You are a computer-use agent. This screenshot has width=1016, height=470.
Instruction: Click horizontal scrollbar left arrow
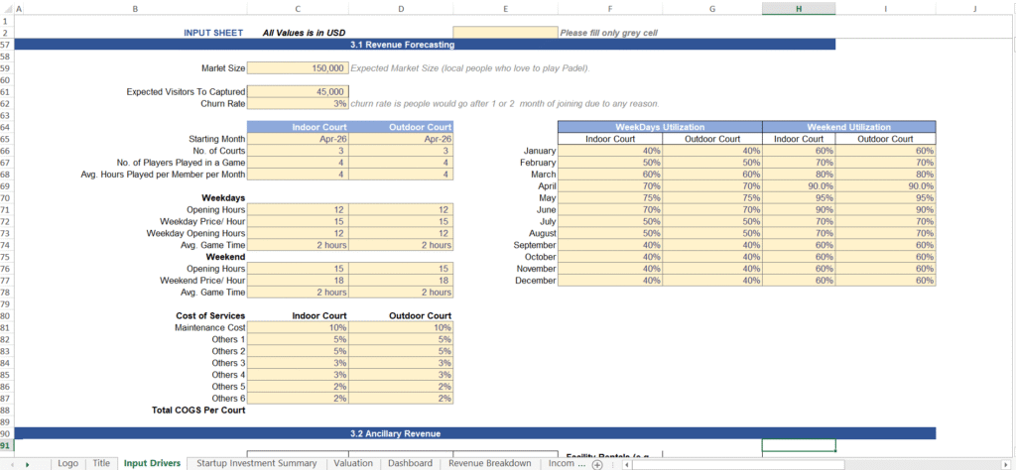pyautogui.click(x=625, y=463)
